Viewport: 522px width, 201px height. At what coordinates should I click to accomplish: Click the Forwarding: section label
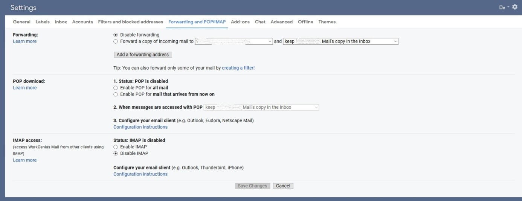click(26, 35)
